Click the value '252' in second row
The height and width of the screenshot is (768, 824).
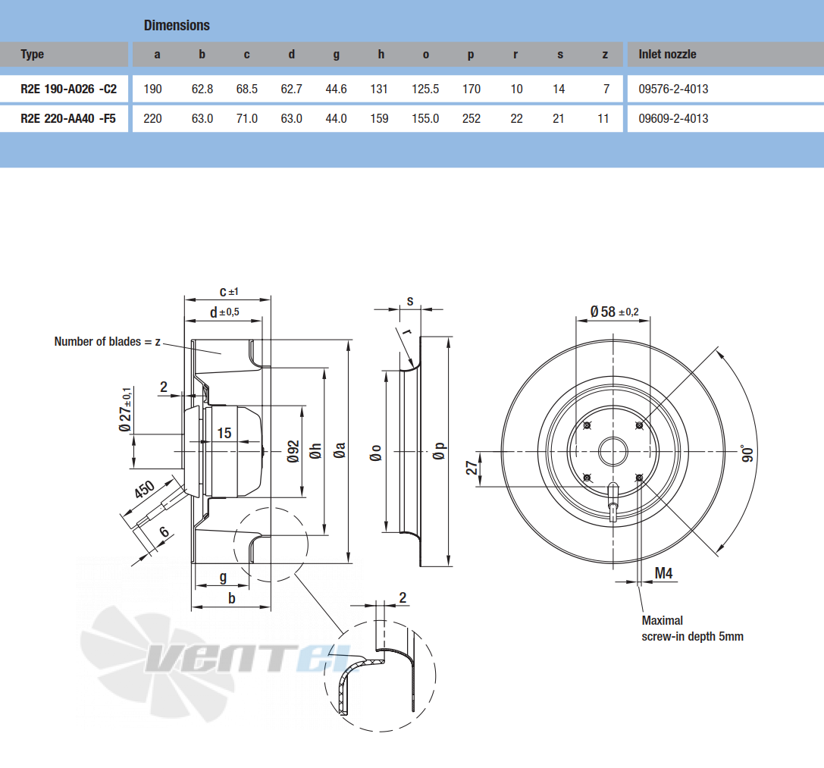[472, 118]
